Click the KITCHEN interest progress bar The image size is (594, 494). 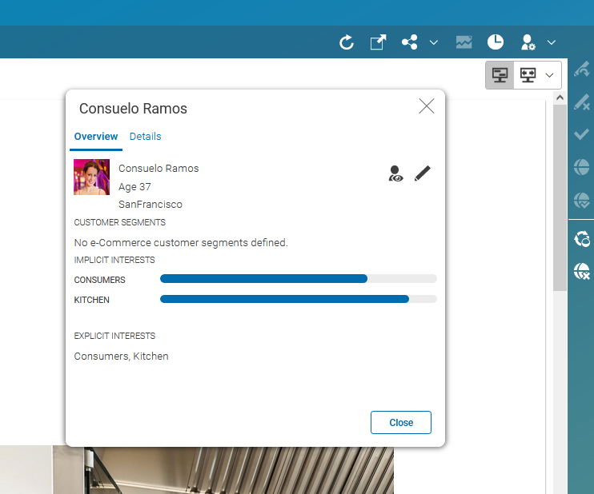click(299, 299)
